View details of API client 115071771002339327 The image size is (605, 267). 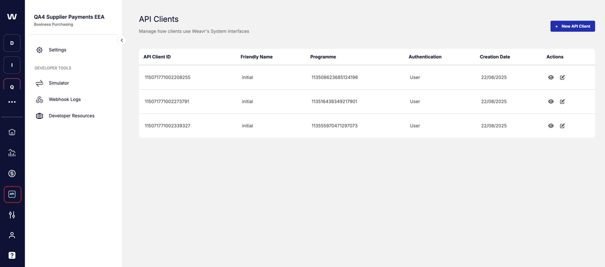[551, 126]
